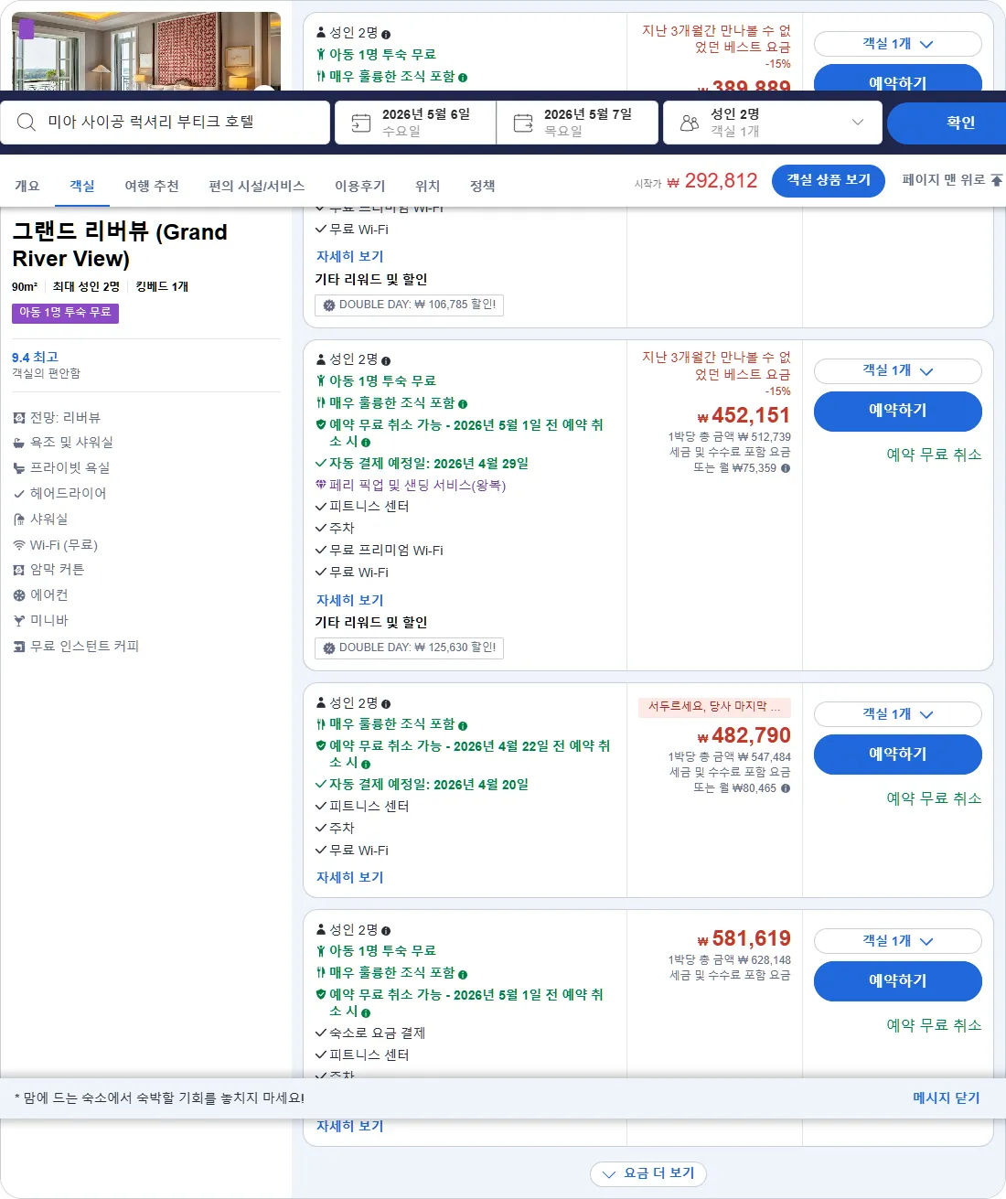Click info icon next to ₩80,465 monthly price
Screen dimensions: 1006x1199
click(786, 788)
